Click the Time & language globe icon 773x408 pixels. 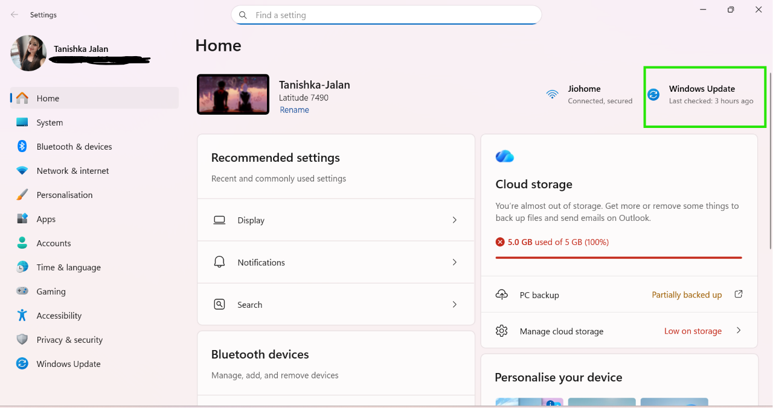click(22, 267)
